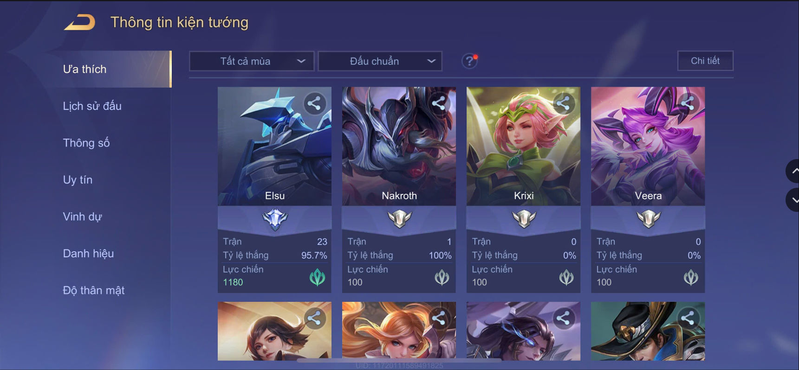Share the Elsu hero card
The height and width of the screenshot is (370, 799).
coord(314,103)
